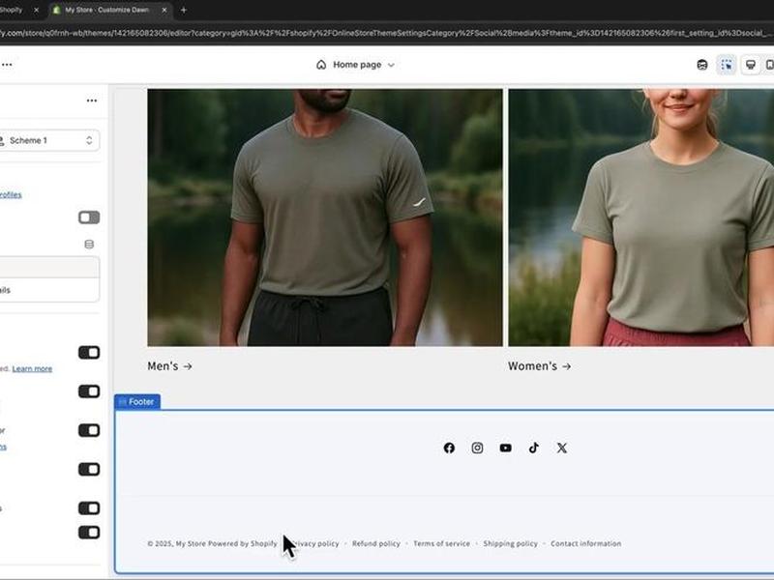The height and width of the screenshot is (580, 774).
Task: Open the top-left editor three-dots menu
Action: pyautogui.click(x=7, y=65)
